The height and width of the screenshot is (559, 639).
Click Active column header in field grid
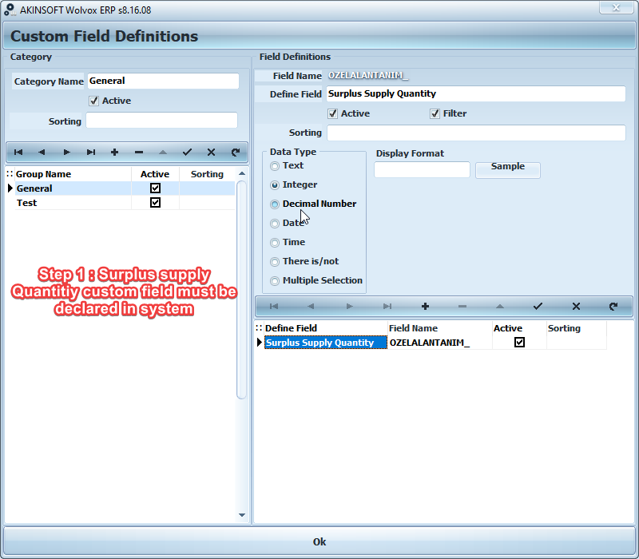tap(519, 328)
